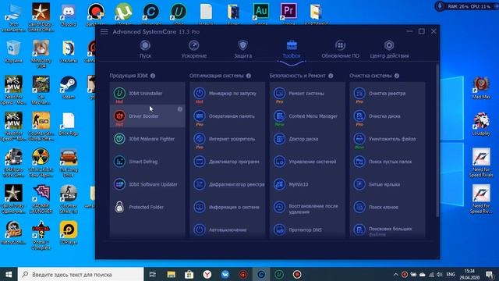Switch to the Защита tab
499x281 pixels.
click(x=242, y=49)
